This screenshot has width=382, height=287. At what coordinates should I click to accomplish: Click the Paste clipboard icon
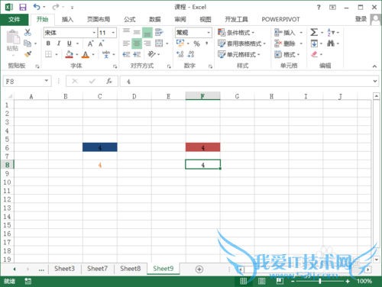click(x=13, y=37)
